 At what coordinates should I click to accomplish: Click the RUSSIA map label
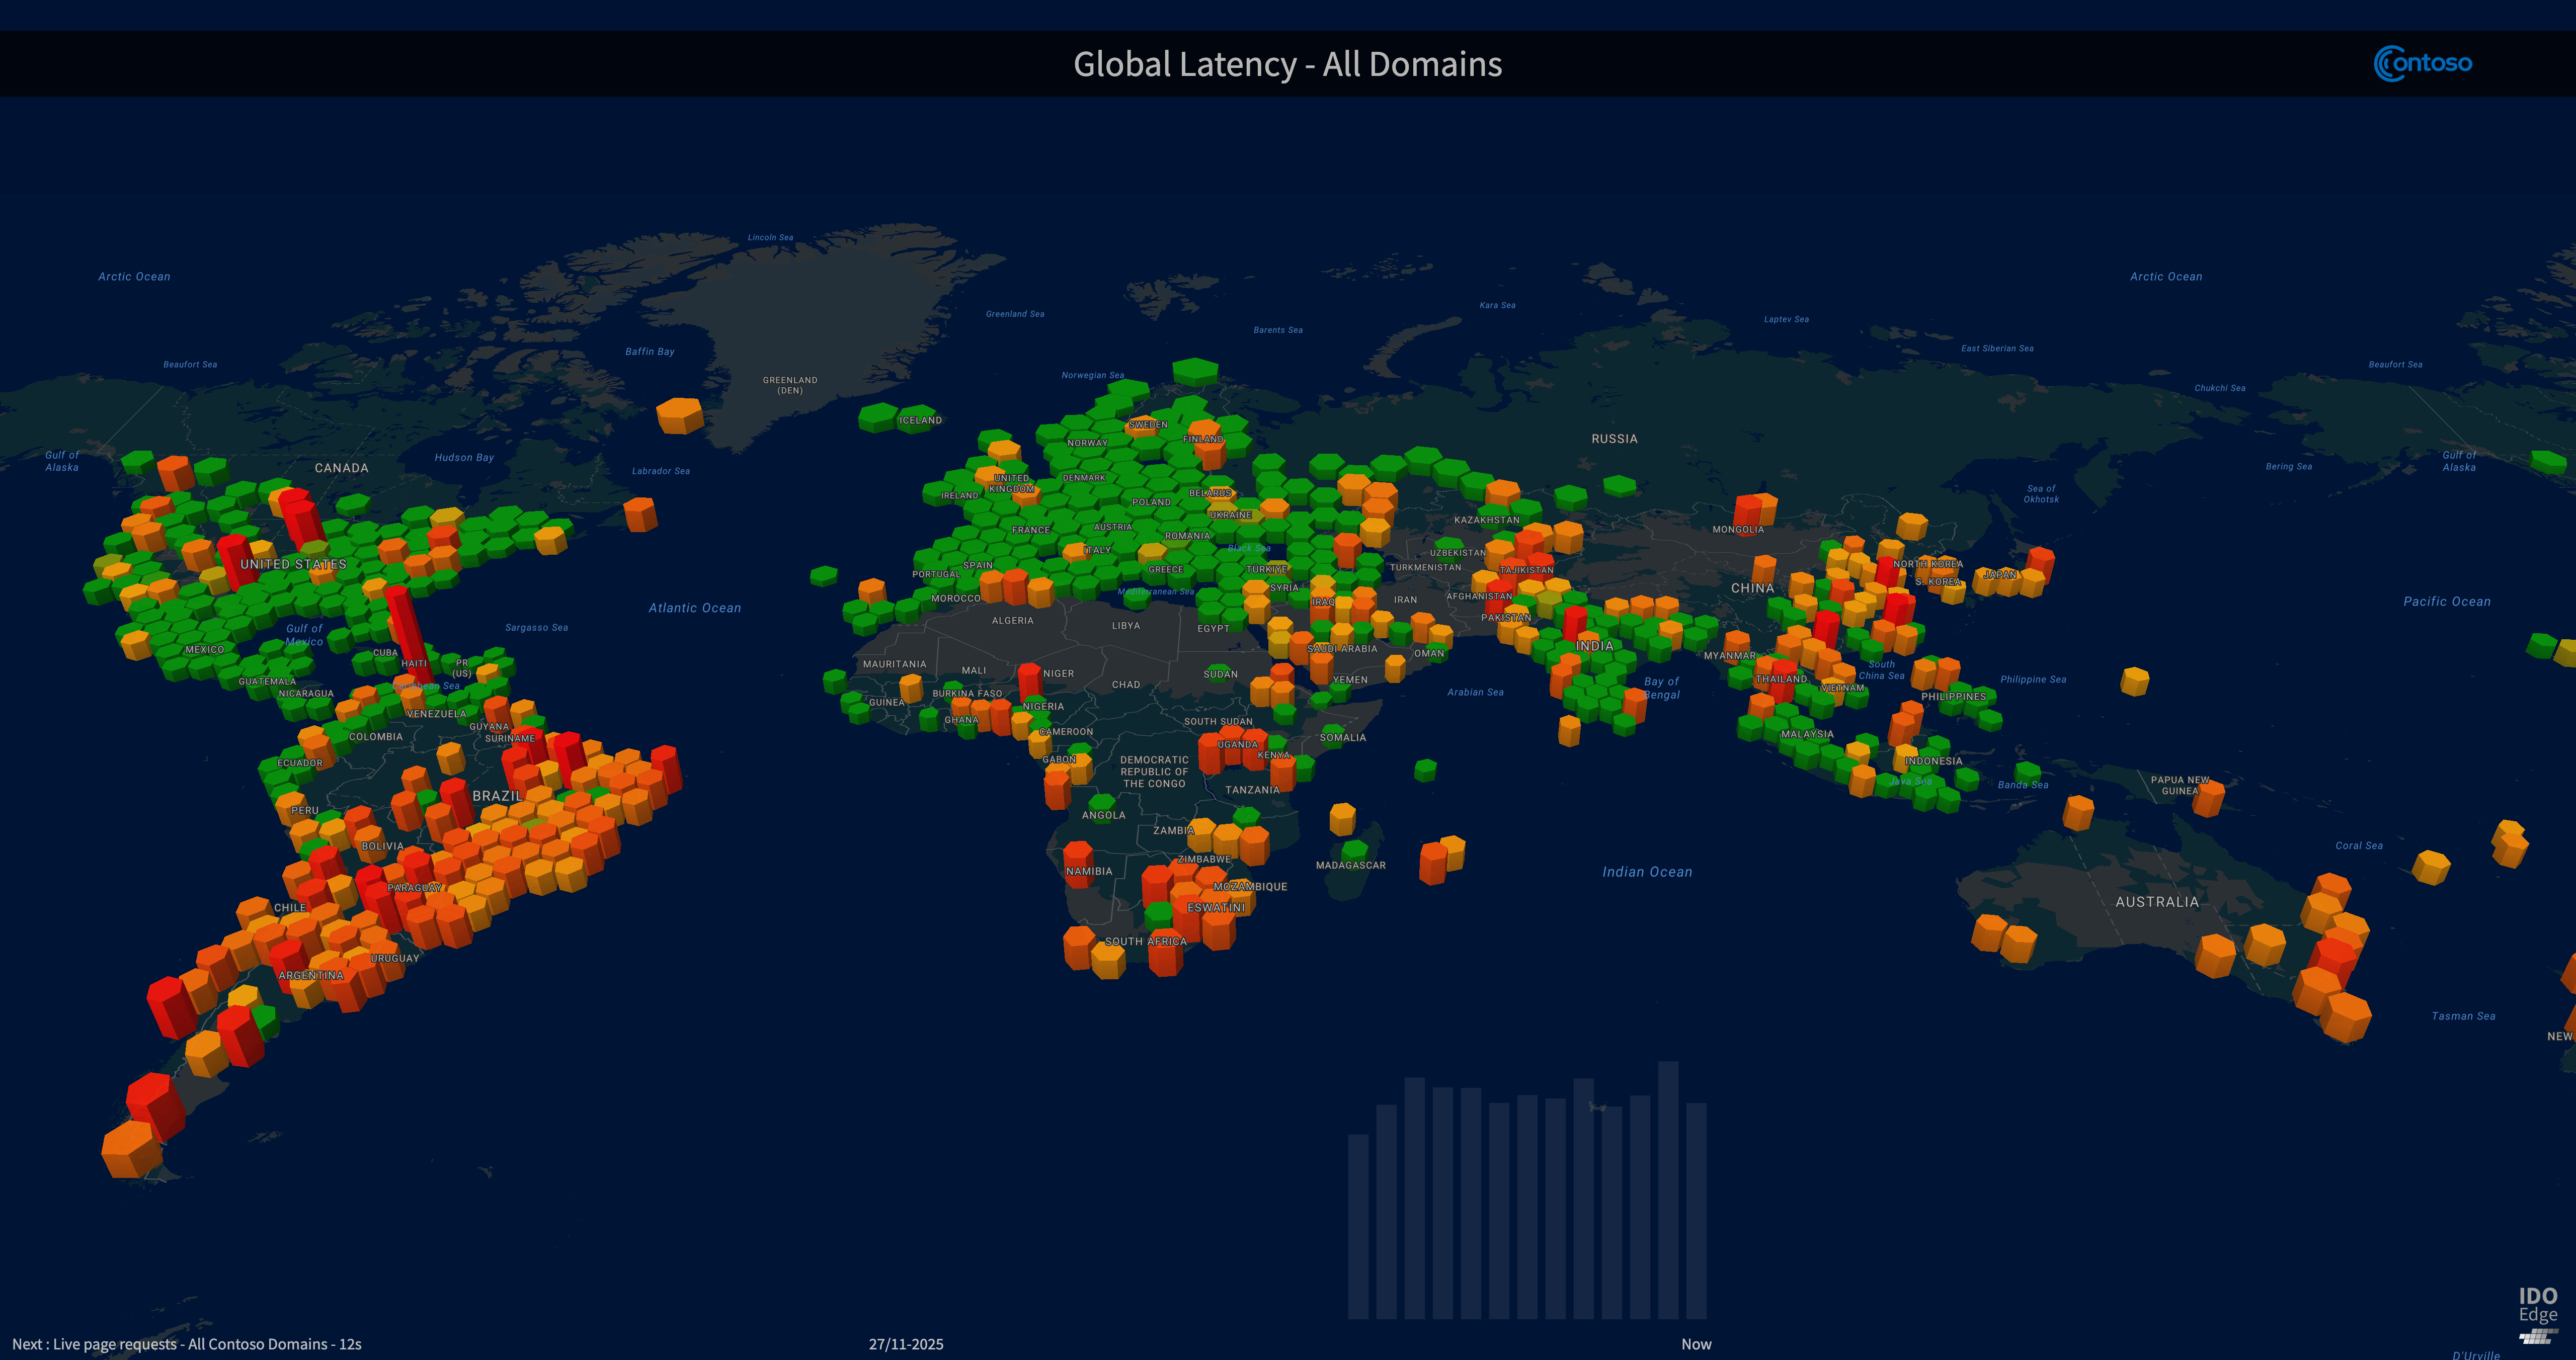point(1614,439)
